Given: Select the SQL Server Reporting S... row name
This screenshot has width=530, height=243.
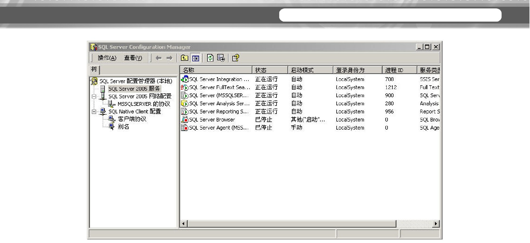Looking at the screenshot, I should pyautogui.click(x=219, y=112).
